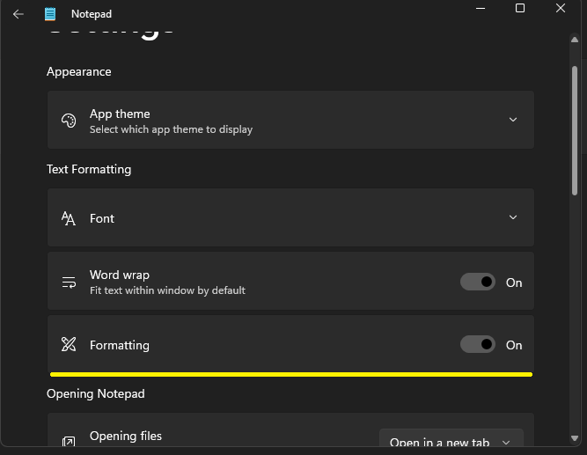Click the scrollbar up arrow
The width and height of the screenshot is (587, 455).
(575, 40)
